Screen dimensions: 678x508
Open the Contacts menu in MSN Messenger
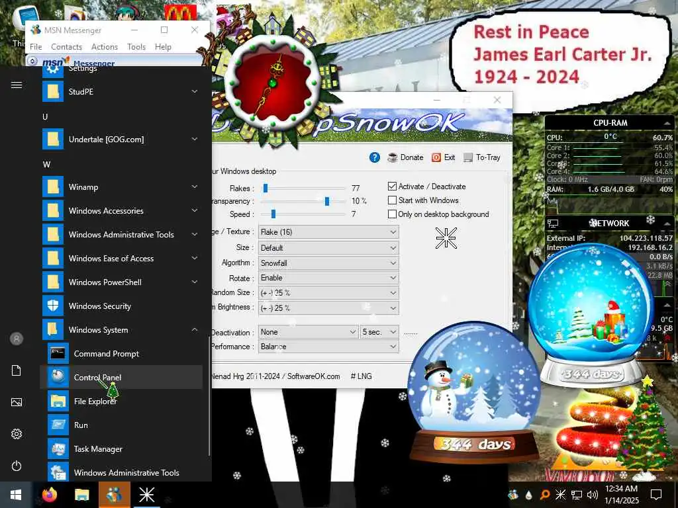[67, 47]
